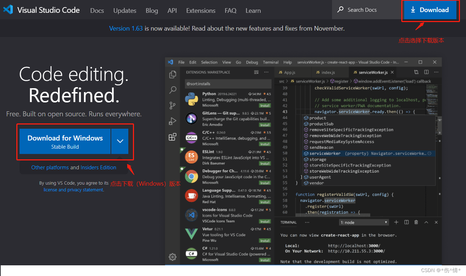Install the ESLint extension
Screen dimensions: 466x276
pyautogui.click(x=265, y=164)
